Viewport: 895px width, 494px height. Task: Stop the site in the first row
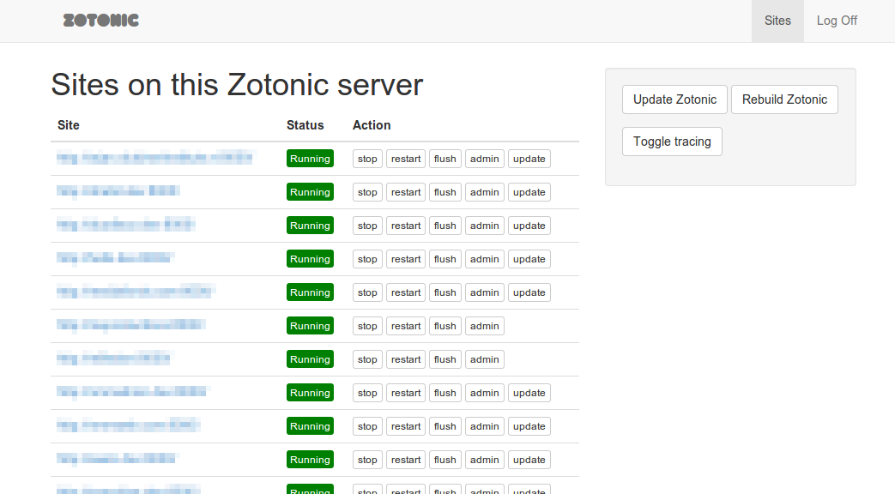[x=367, y=159]
